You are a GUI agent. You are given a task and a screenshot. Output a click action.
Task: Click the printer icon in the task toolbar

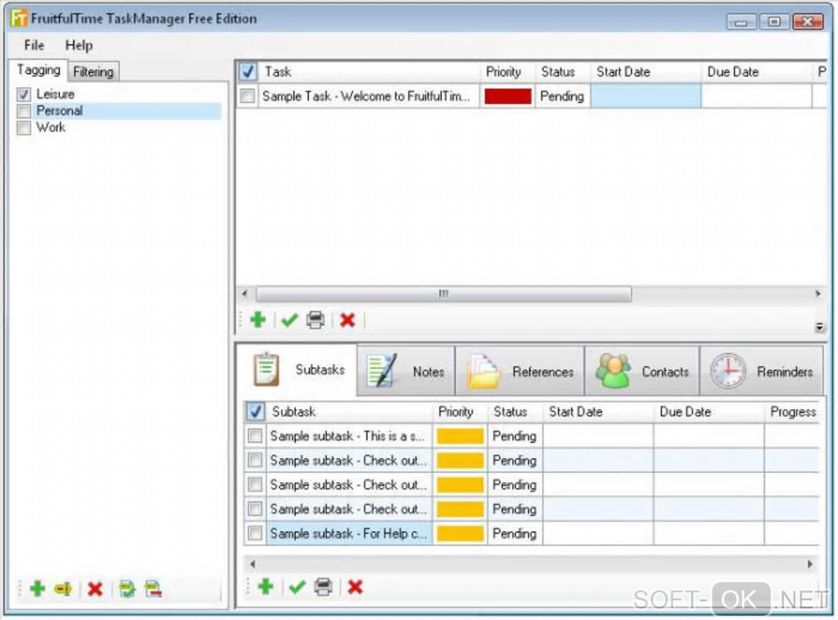point(315,320)
